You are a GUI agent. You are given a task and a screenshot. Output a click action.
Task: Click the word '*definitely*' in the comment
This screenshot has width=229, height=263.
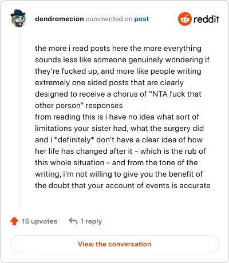pyautogui.click(x=74, y=140)
